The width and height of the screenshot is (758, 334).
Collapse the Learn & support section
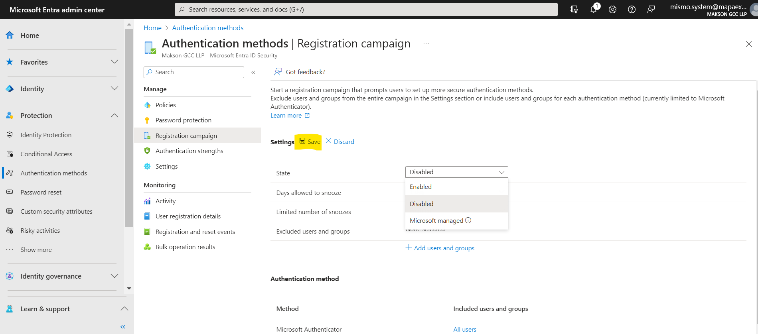[x=124, y=308]
